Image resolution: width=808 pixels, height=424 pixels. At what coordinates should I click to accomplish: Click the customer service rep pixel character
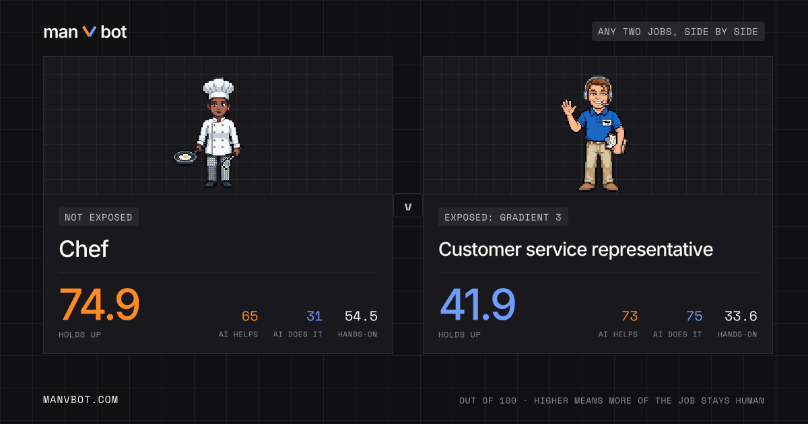pos(595,133)
